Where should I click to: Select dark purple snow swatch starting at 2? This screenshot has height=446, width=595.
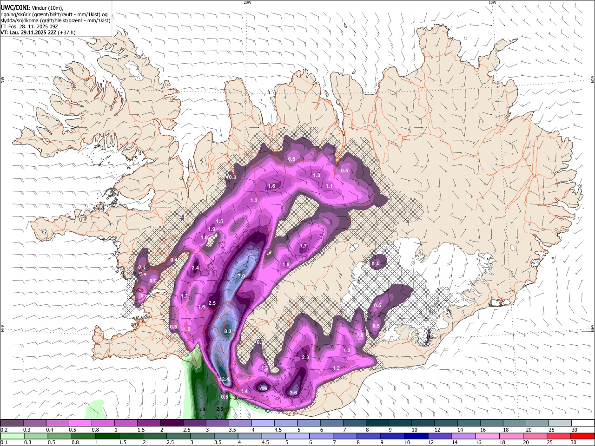coord(171,423)
